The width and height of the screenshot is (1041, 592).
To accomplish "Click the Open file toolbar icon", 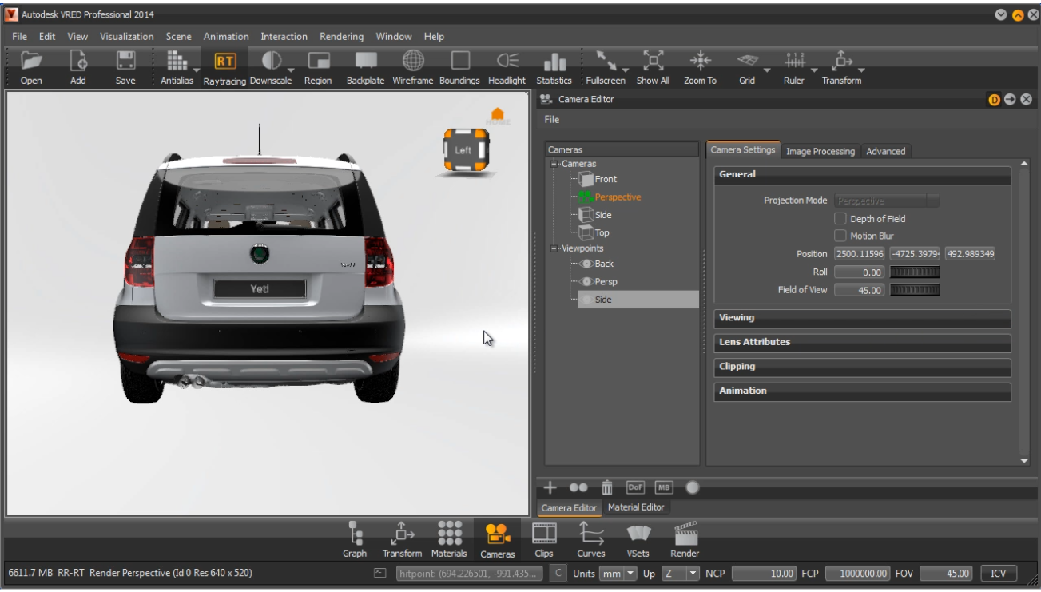I will (x=31, y=62).
